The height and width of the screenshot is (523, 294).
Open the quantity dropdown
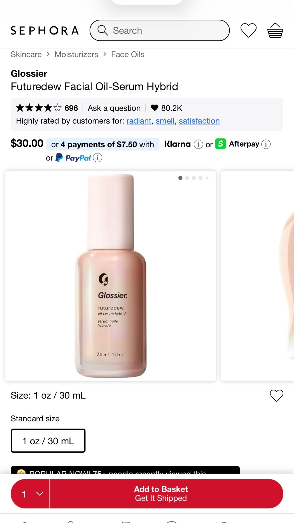point(30,494)
